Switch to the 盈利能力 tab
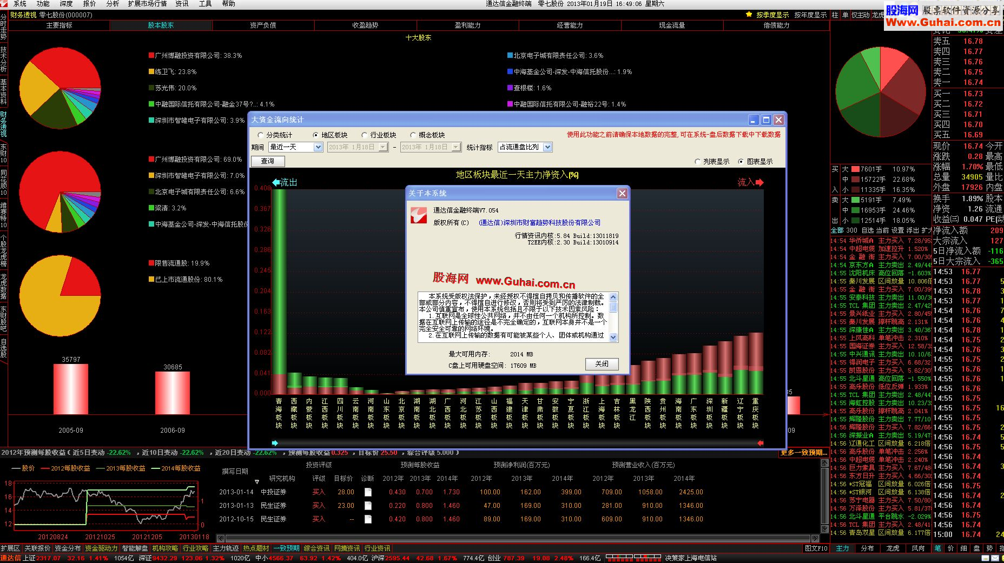 click(x=467, y=25)
